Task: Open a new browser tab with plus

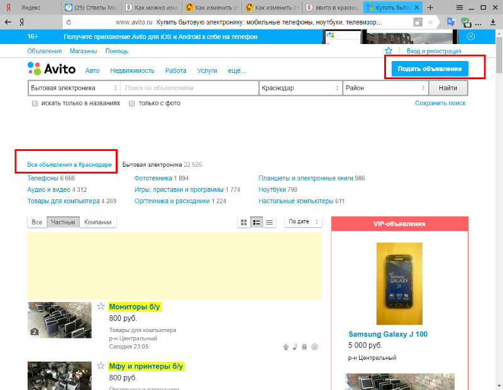Action: 430,8
